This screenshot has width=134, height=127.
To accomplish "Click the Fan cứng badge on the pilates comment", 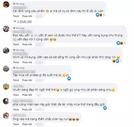I will [19, 68].
